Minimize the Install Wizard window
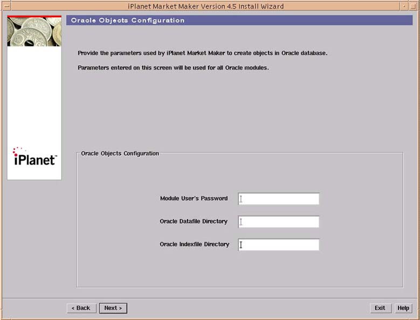The image size is (420, 320). [404, 6]
